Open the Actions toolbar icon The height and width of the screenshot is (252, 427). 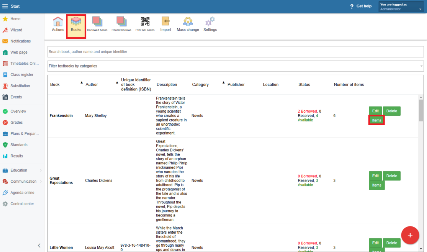tap(58, 24)
